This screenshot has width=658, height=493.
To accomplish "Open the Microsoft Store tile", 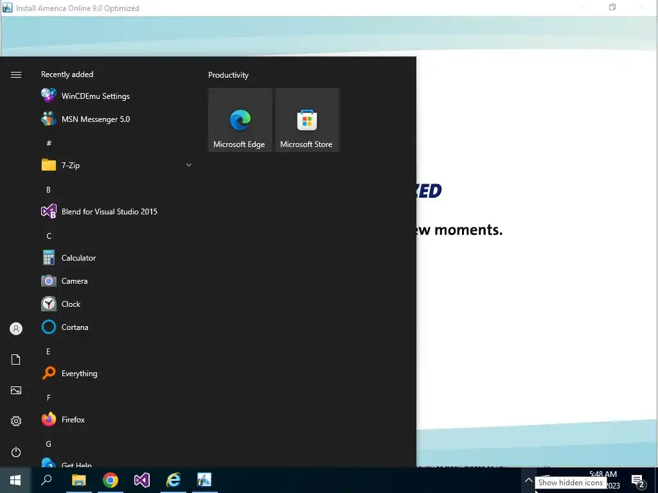I will point(307,120).
